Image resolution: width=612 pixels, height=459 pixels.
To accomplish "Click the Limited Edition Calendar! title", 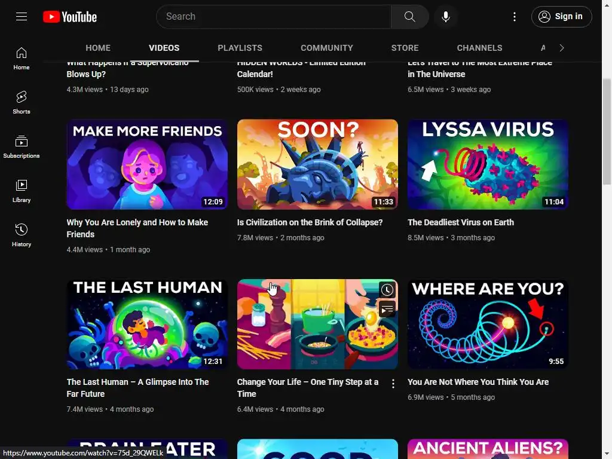I will coord(301,69).
